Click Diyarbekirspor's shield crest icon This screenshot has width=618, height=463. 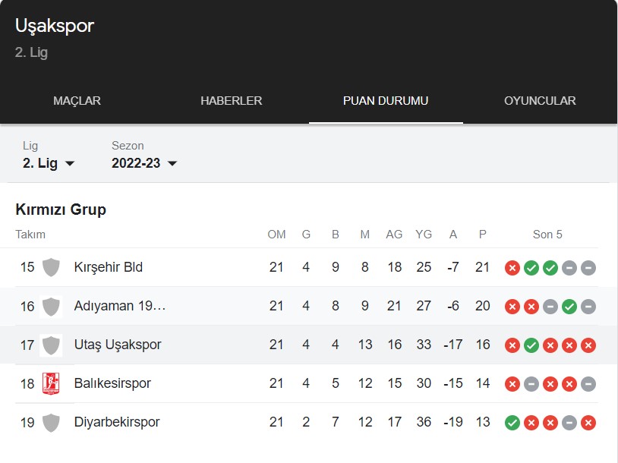pos(51,423)
